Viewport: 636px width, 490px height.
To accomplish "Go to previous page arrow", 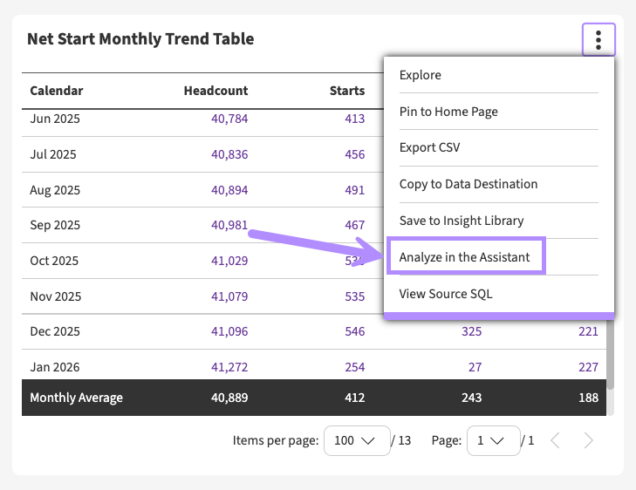I will (x=556, y=440).
